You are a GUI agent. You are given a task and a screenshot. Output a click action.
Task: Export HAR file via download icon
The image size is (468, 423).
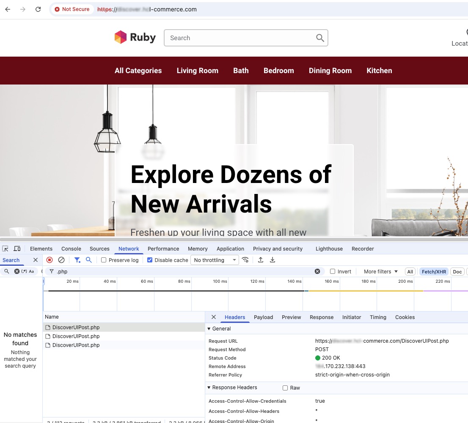point(273,260)
